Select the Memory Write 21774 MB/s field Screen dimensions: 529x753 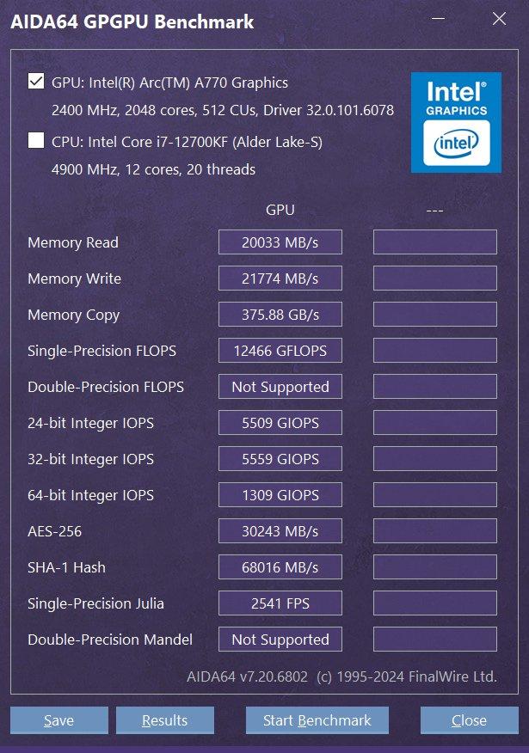tap(280, 278)
